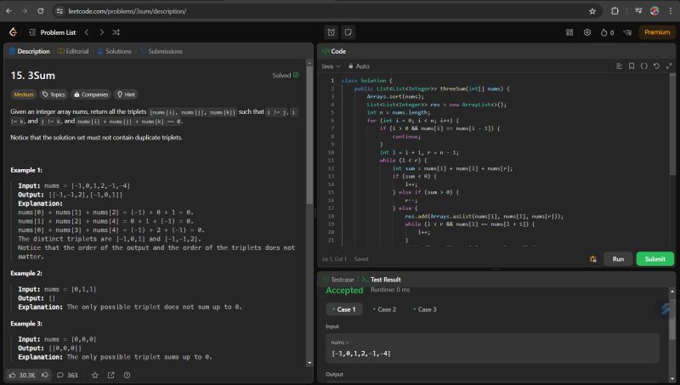Click the curly braces snippet icon
The height and width of the screenshot is (385, 680).
pyautogui.click(x=644, y=66)
